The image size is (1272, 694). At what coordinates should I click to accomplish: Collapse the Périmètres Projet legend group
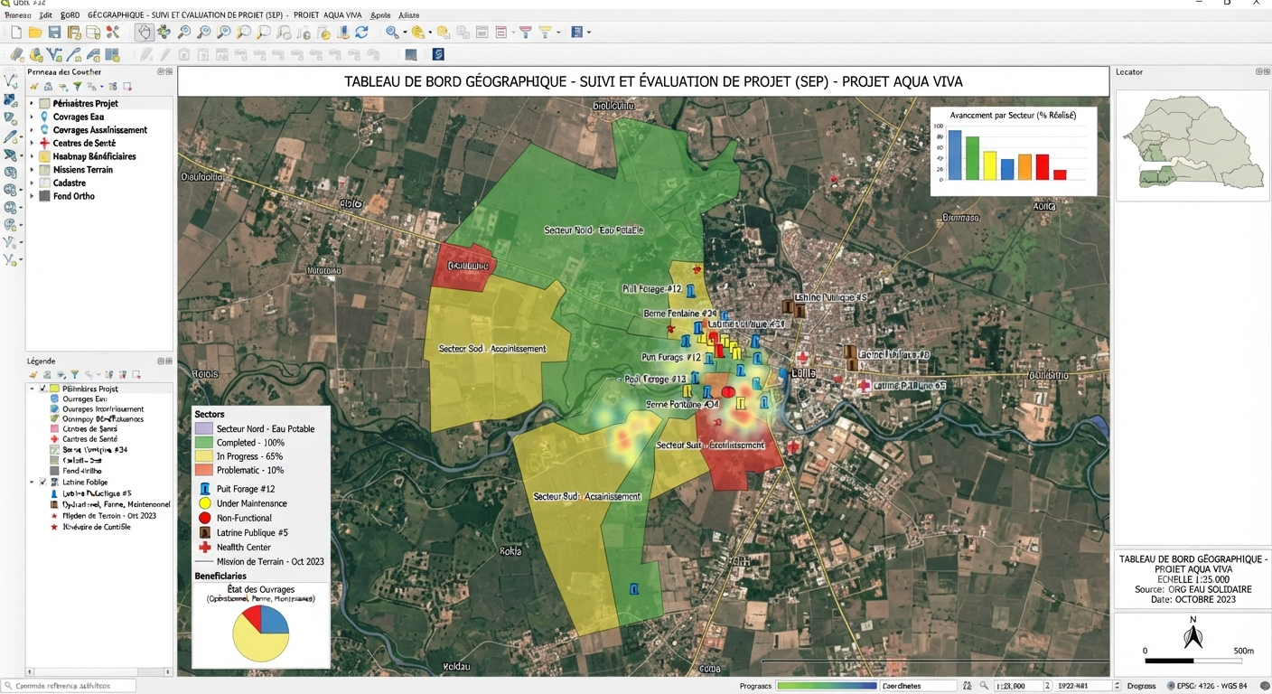pos(33,389)
